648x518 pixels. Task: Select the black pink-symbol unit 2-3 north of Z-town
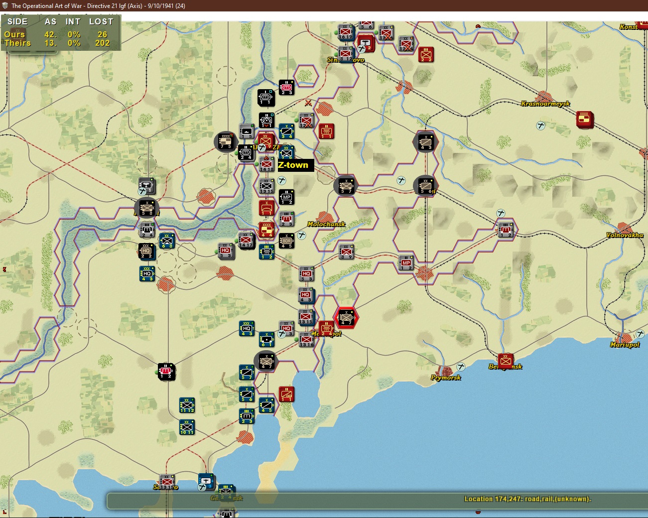[286, 87]
